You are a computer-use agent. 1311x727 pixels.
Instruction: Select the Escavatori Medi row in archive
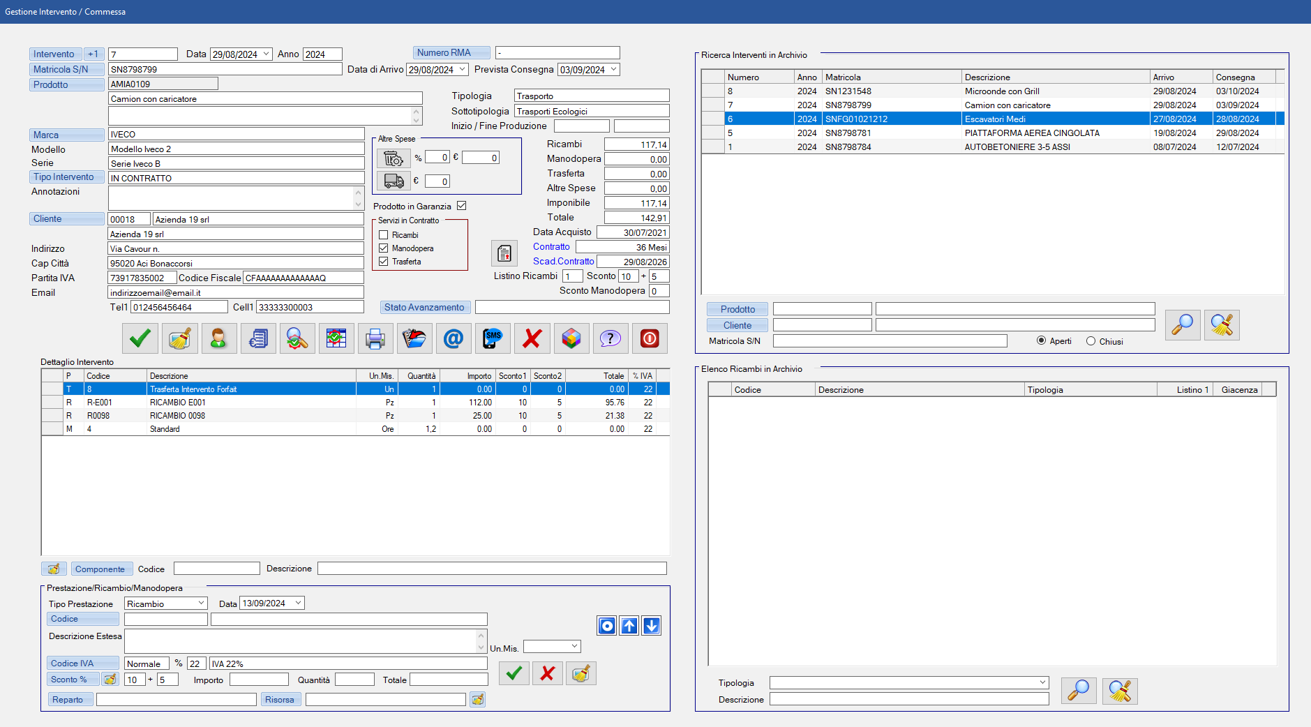coord(994,119)
